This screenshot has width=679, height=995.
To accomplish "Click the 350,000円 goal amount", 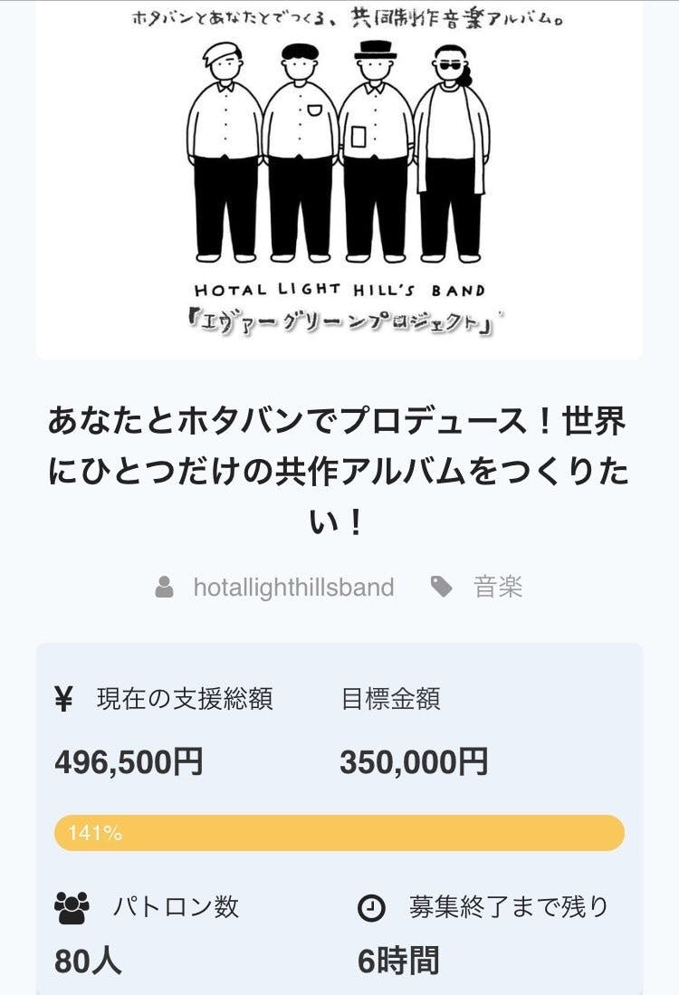I will tap(414, 762).
